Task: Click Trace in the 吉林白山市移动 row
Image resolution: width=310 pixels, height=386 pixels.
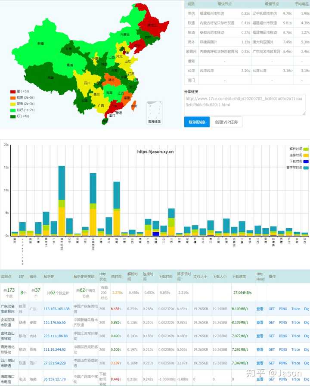Action: 295,336
